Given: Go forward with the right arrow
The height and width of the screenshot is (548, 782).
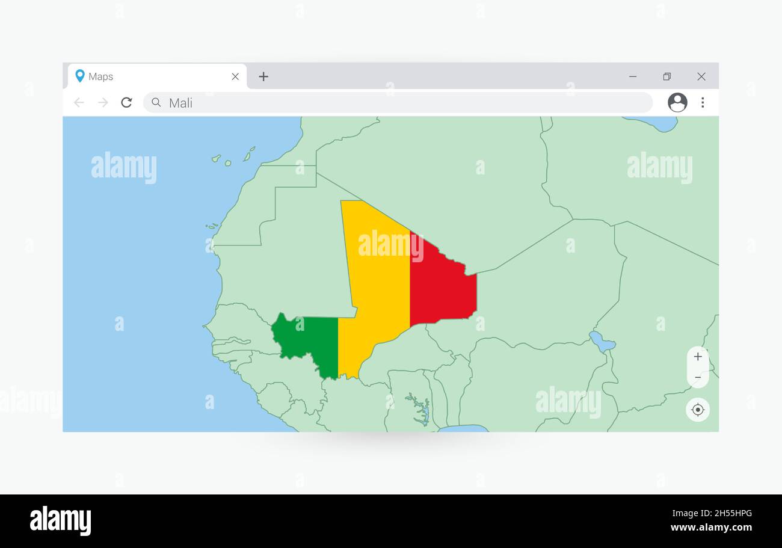Looking at the screenshot, I should [x=103, y=102].
